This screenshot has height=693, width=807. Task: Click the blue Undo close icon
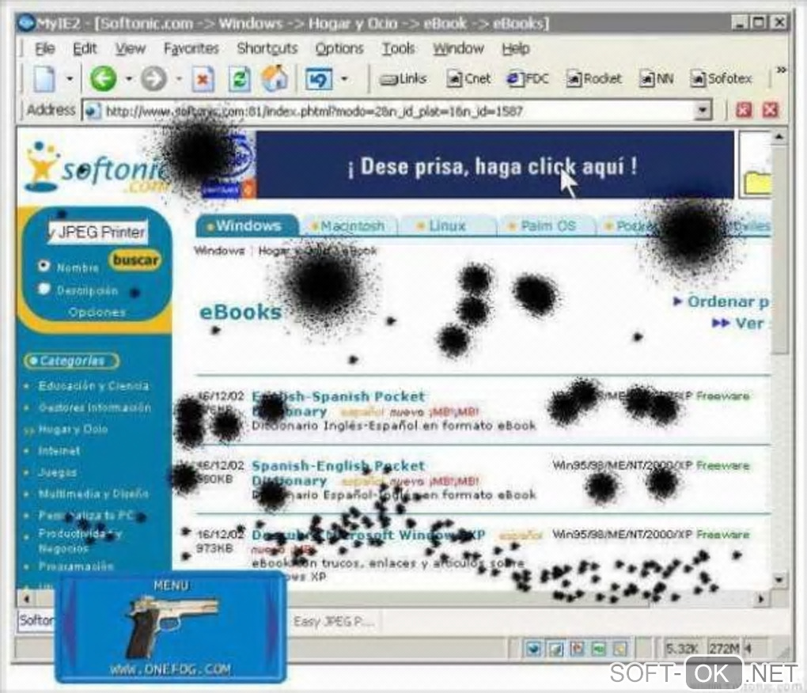[x=319, y=79]
